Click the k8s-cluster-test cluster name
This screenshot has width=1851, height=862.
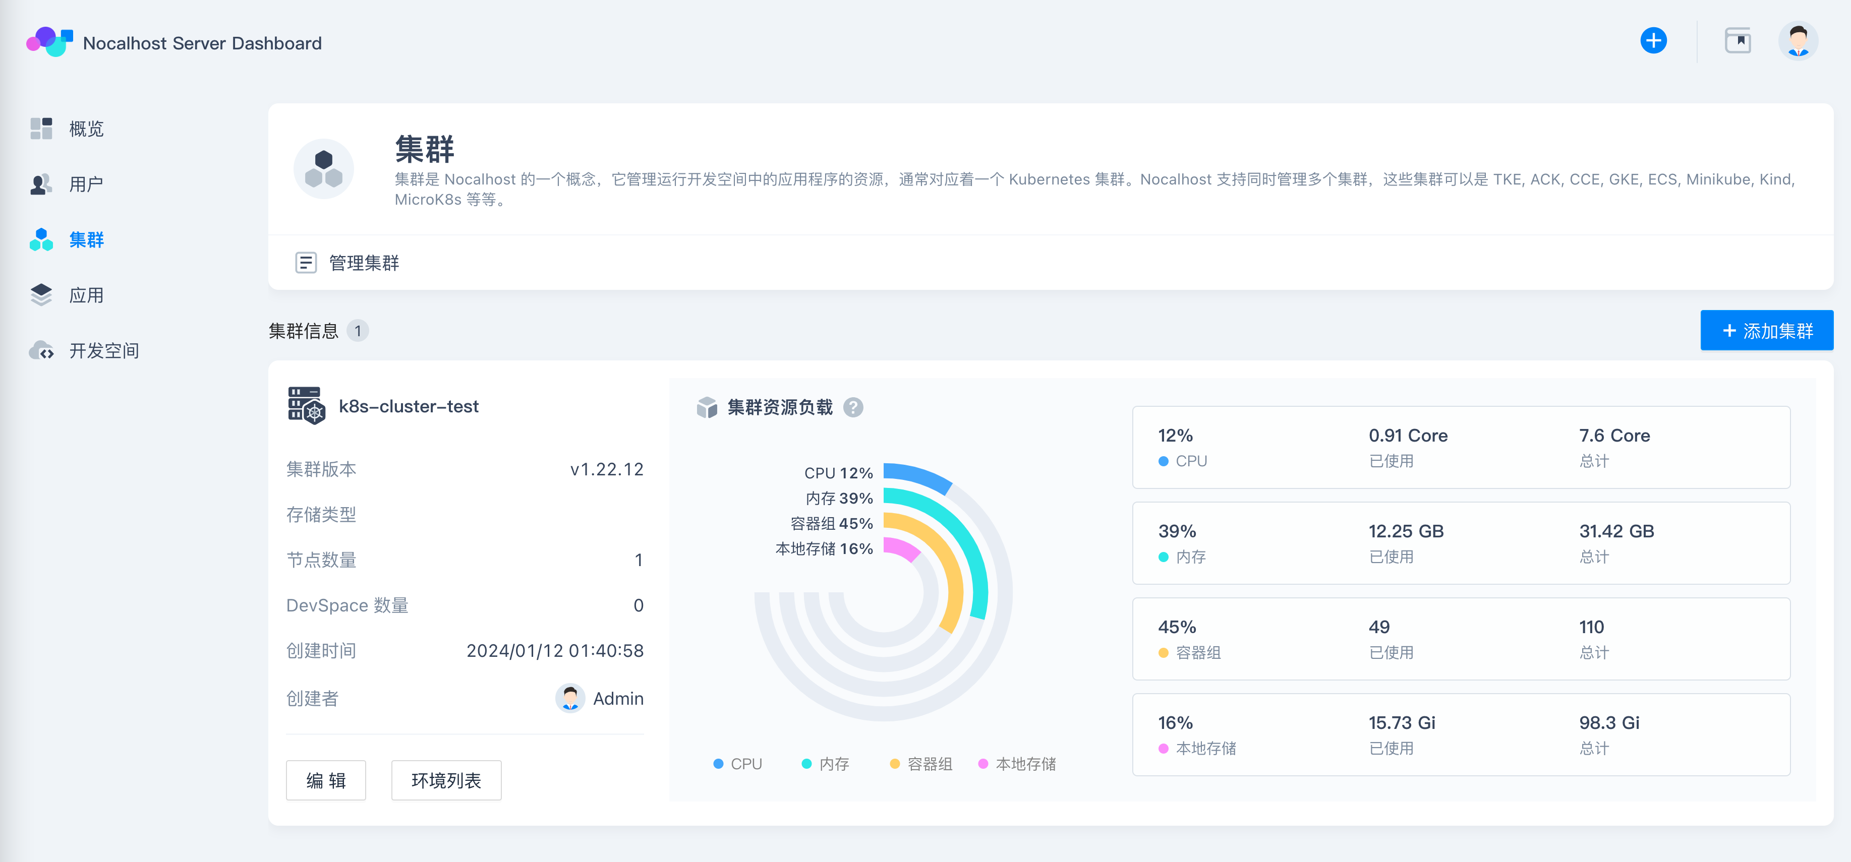(408, 407)
